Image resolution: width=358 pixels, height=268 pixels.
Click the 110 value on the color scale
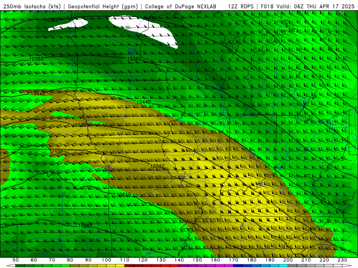pyautogui.click(x=125, y=260)
